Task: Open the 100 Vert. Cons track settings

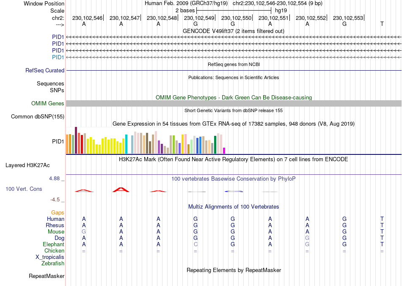Action: 24,189
